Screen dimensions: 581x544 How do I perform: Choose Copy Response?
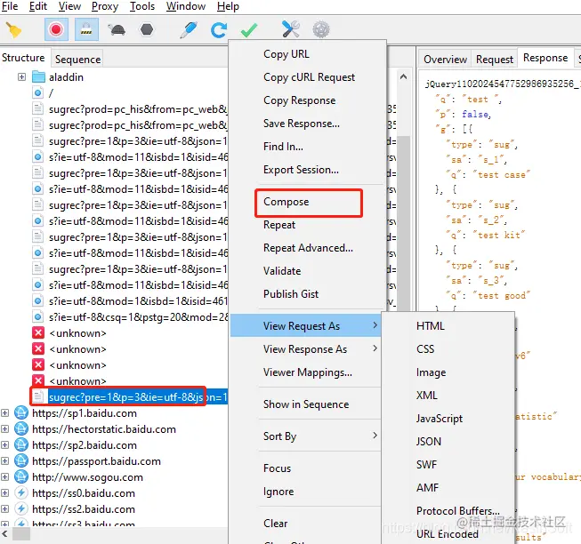click(x=299, y=100)
